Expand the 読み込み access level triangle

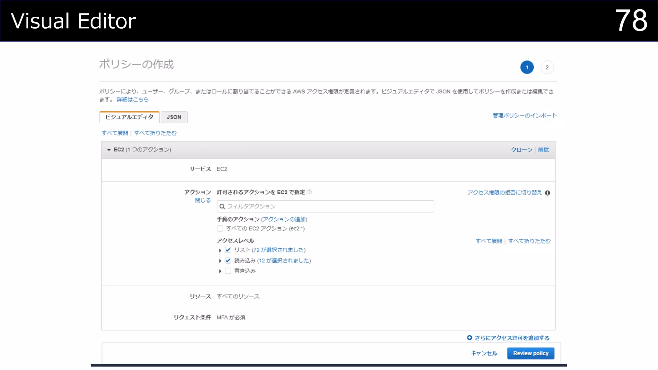click(220, 261)
